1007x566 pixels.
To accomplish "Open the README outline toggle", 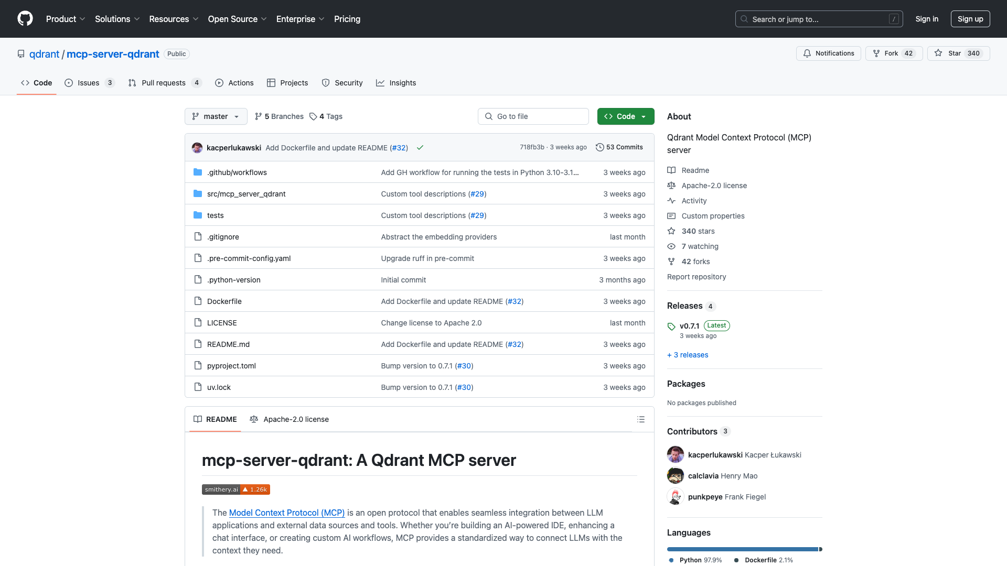I will pos(641,419).
